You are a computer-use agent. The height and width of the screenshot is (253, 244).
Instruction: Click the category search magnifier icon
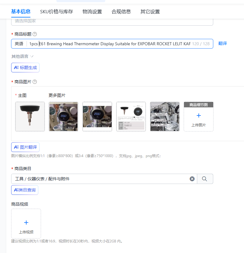pos(205,179)
